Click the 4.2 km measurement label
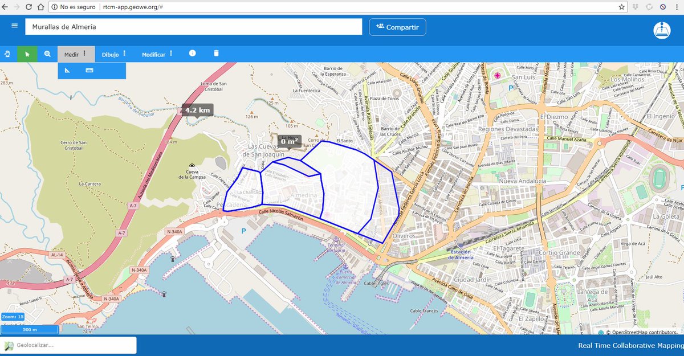Viewport: 684px width, 356px height. click(197, 110)
